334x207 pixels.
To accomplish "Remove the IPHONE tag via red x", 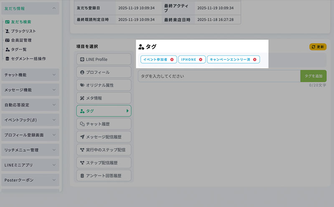I will [200, 60].
